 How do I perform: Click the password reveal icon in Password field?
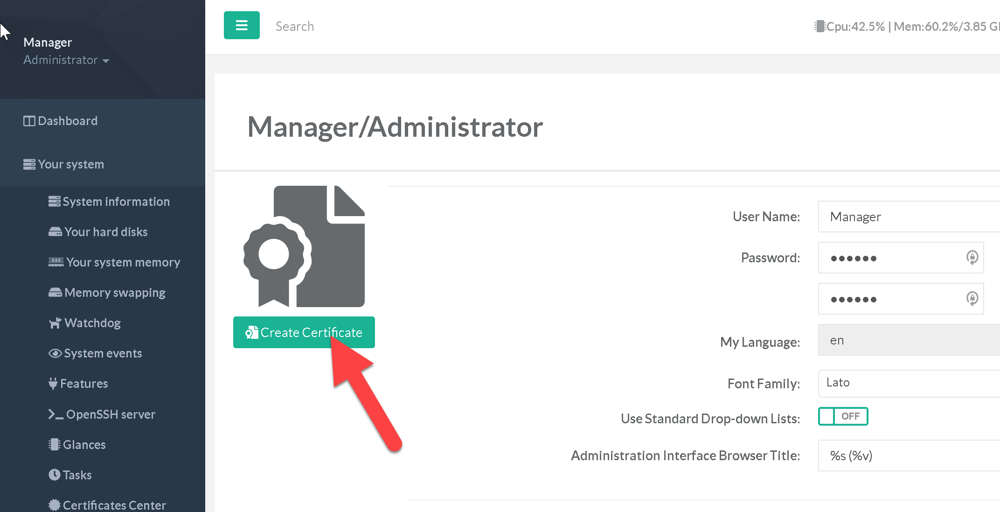coord(972,257)
